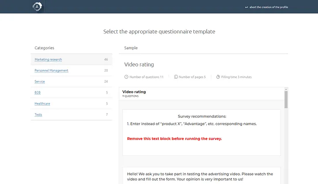Click the Sample panel heading
This screenshot has width=318, height=184.
(131, 48)
